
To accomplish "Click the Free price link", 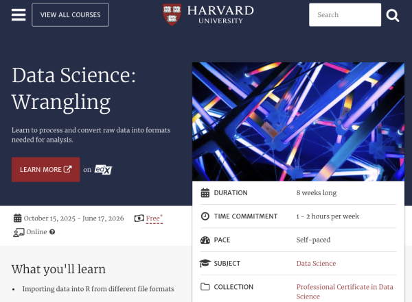I will click(x=152, y=218).
